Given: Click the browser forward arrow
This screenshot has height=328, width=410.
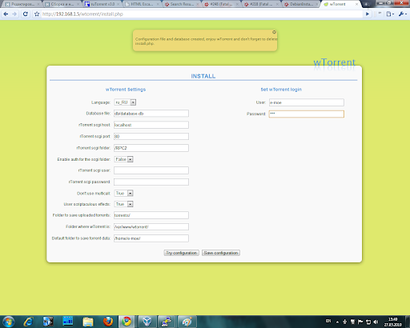Looking at the screenshot, I should tap(14, 14).
